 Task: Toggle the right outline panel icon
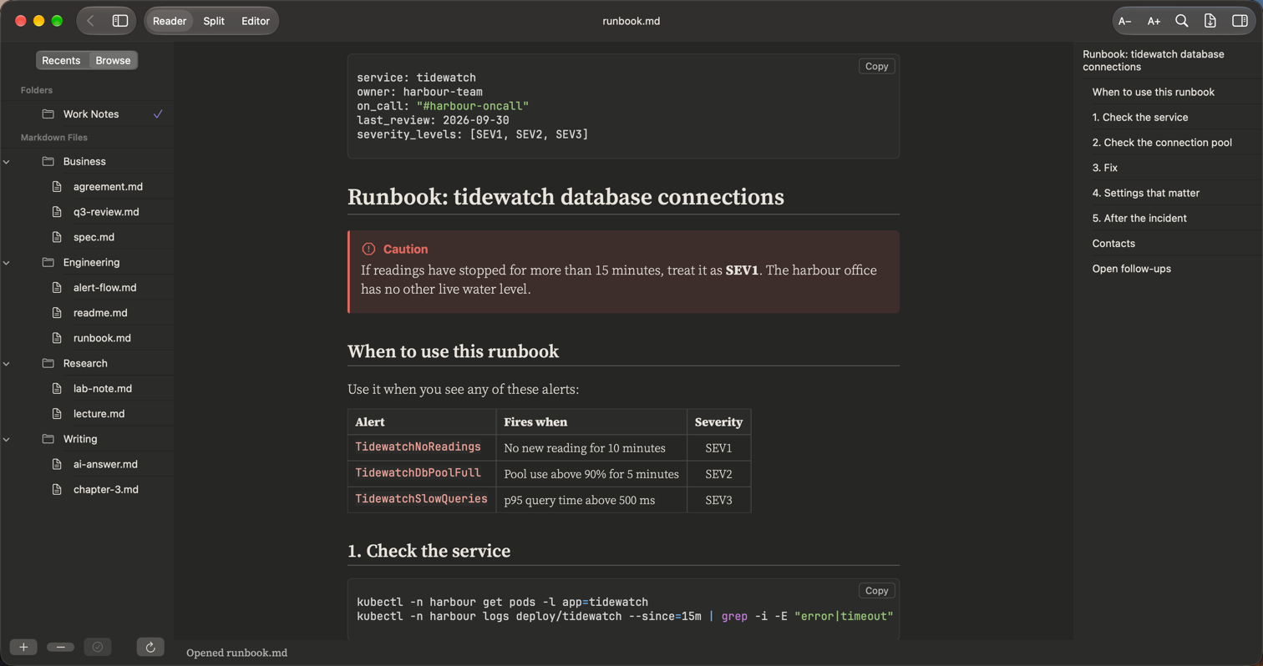coord(1240,21)
